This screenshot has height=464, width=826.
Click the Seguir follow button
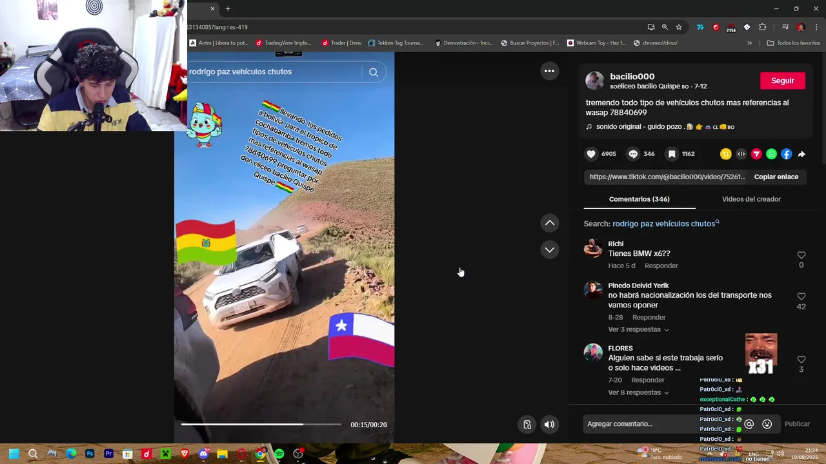(x=782, y=81)
